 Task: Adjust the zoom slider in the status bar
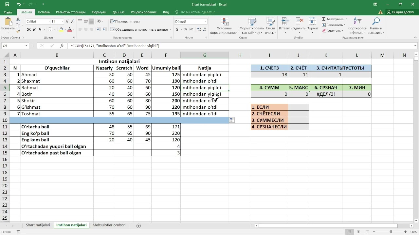(391, 232)
